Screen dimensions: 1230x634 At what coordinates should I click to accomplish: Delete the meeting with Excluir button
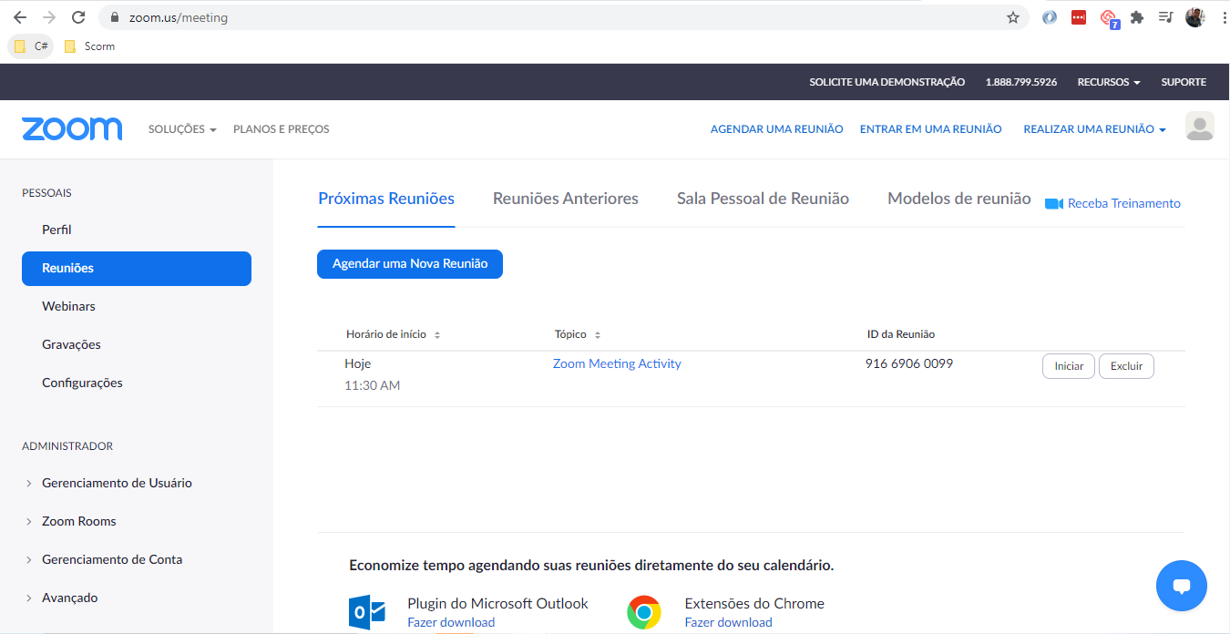tap(1126, 366)
